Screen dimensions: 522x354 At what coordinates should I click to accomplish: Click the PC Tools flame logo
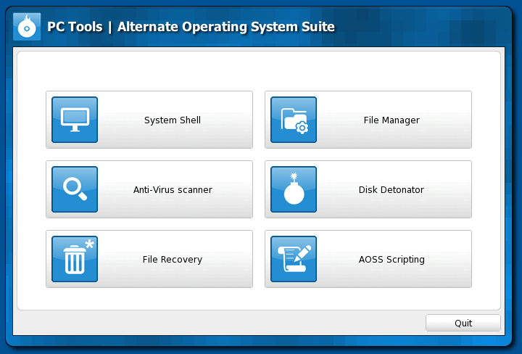click(x=27, y=27)
